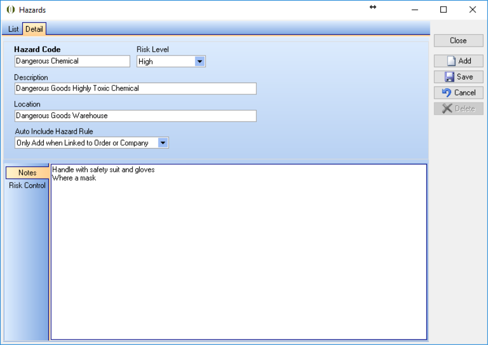This screenshot has height=345, width=488.
Task: Click the disabled Delete button
Action: click(x=459, y=108)
